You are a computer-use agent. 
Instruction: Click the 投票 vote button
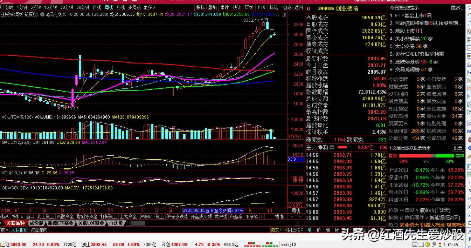[458, 148]
